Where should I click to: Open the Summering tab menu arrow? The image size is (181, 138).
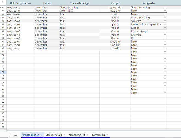click(107, 135)
